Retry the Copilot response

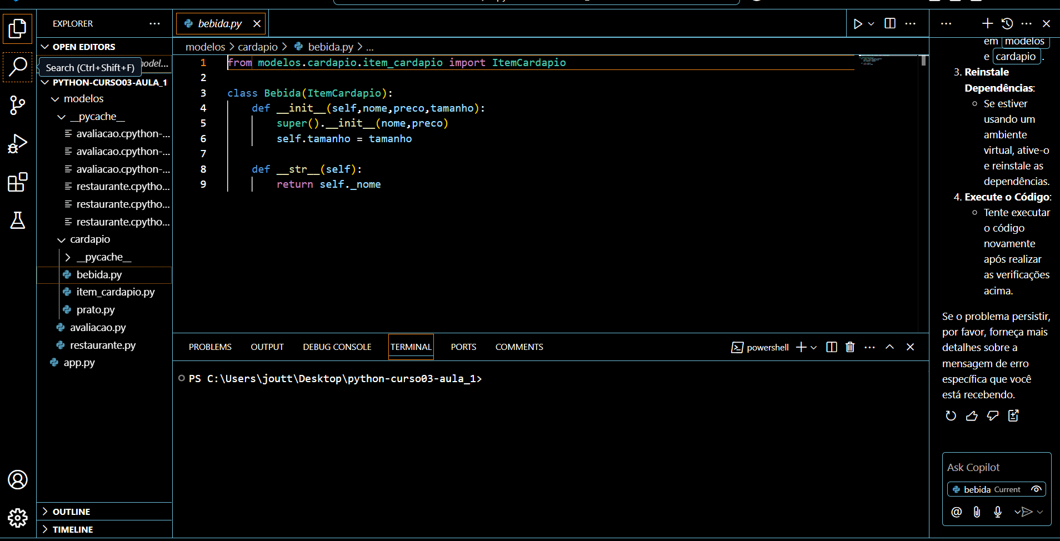[x=951, y=415]
